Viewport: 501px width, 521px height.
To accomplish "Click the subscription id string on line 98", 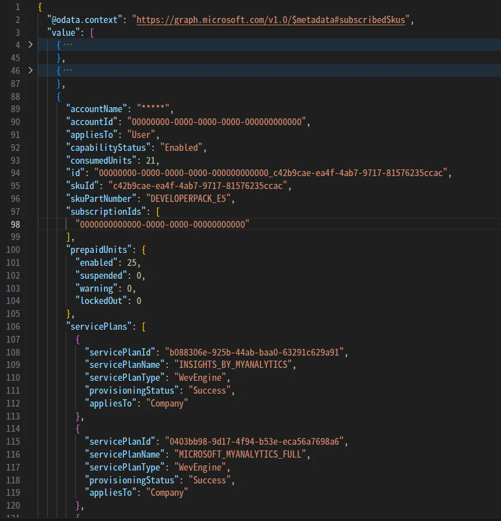I will [163, 224].
